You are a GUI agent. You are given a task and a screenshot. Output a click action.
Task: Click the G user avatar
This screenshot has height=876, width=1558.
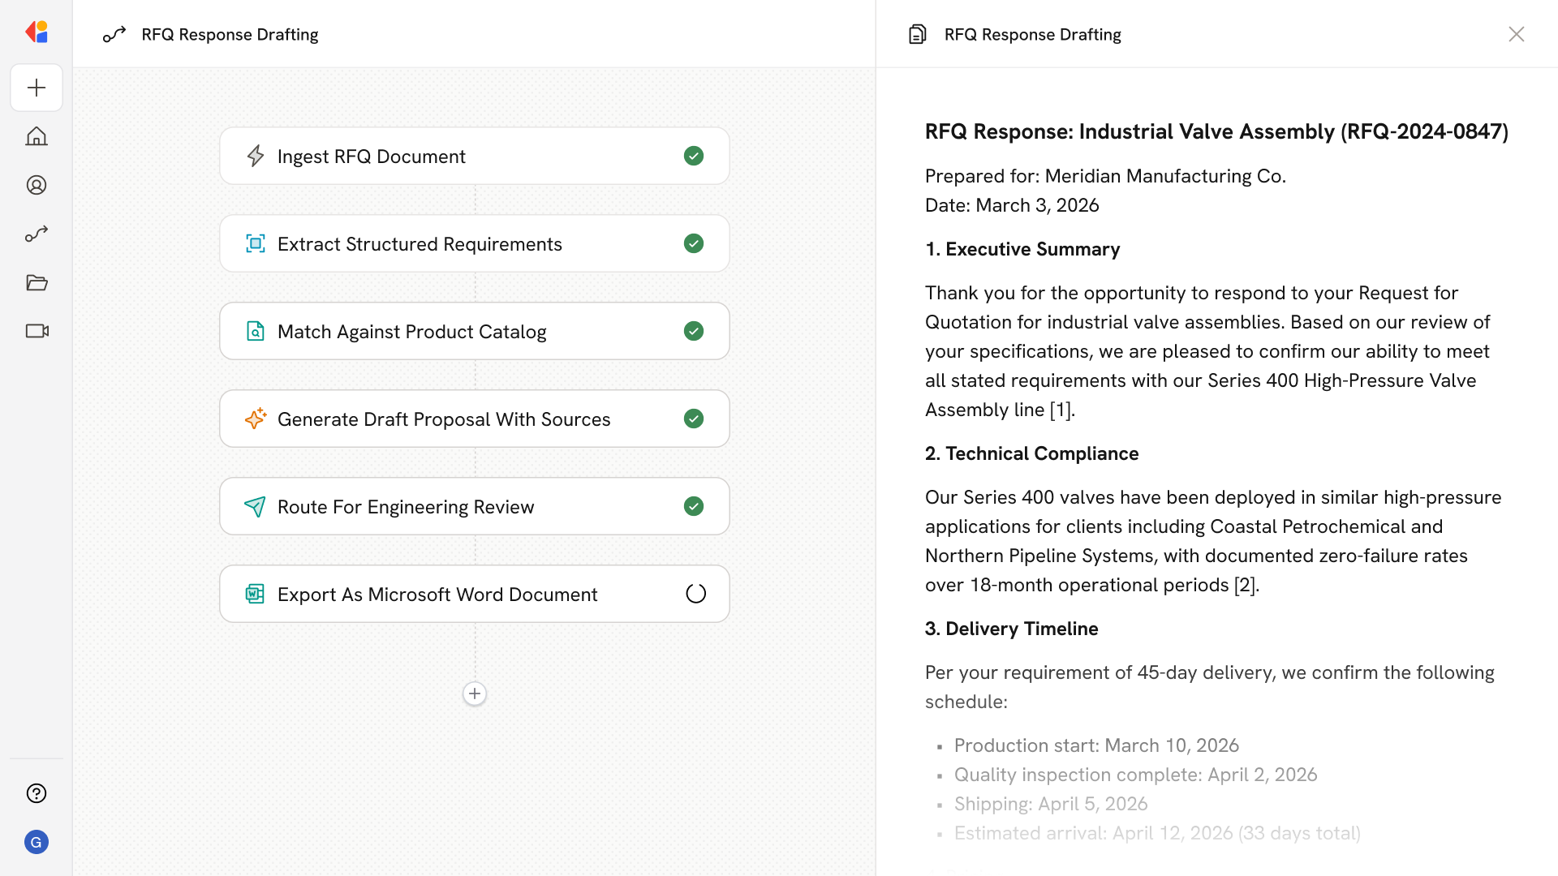[37, 842]
